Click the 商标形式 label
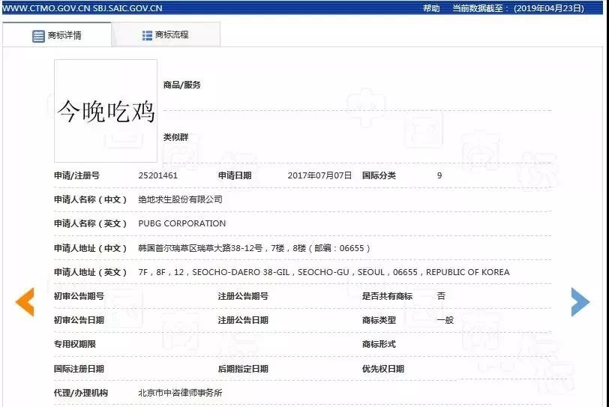Screen dimensions: 609x407 (x=379, y=344)
